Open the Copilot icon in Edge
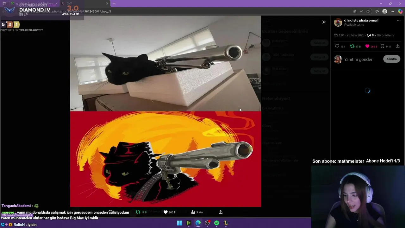Image resolution: width=405 pixels, height=228 pixels. pyautogui.click(x=400, y=11)
